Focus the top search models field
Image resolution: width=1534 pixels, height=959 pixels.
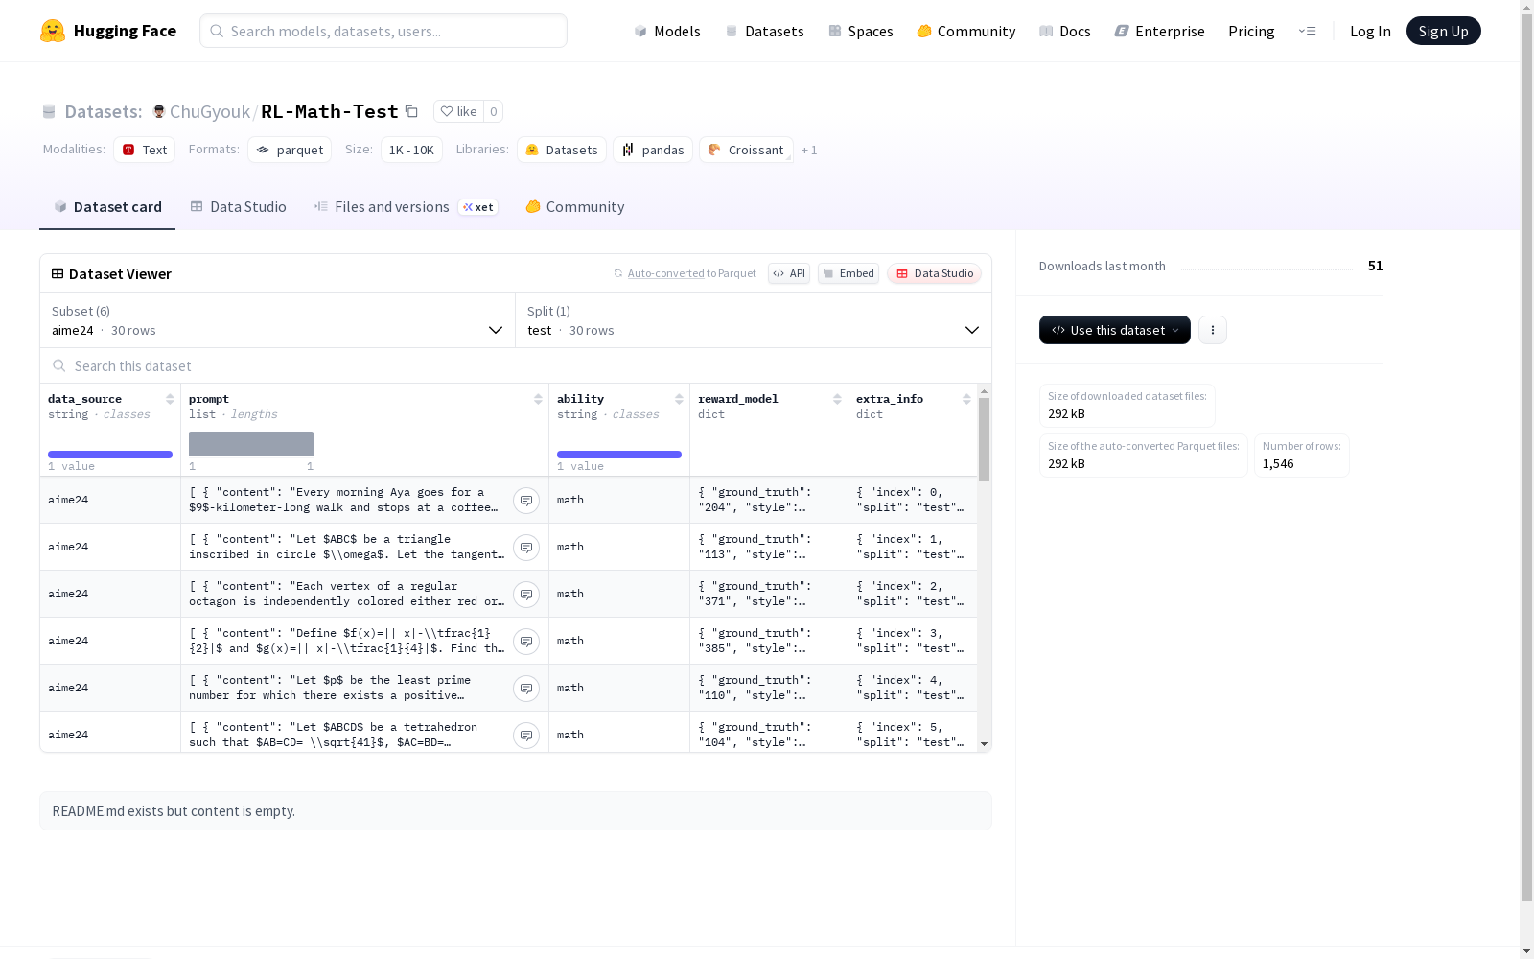(x=383, y=31)
